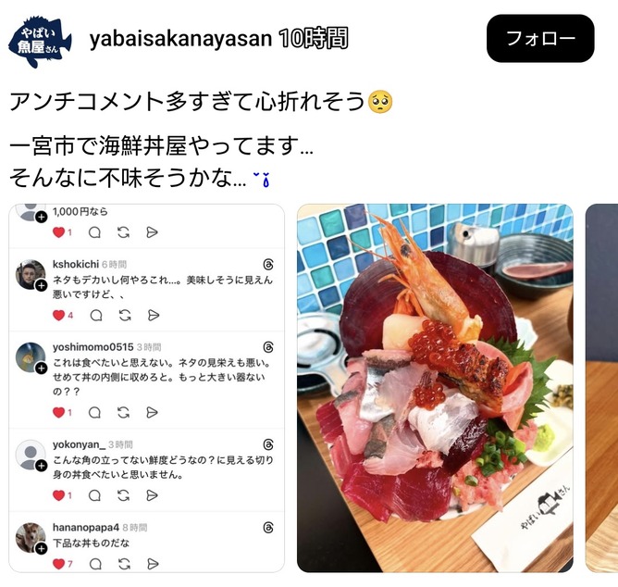The image size is (618, 587).
Task: Open the seafood bowl photo
Action: click(x=435, y=388)
